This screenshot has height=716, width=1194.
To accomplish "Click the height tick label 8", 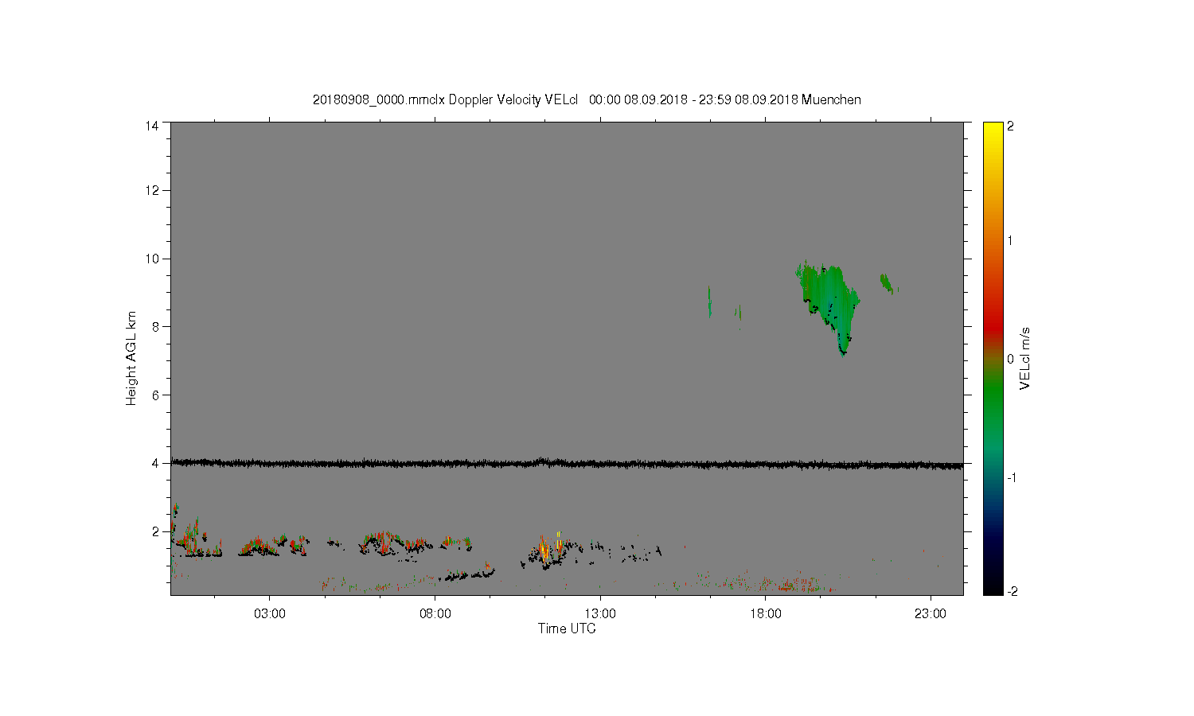I will (155, 326).
